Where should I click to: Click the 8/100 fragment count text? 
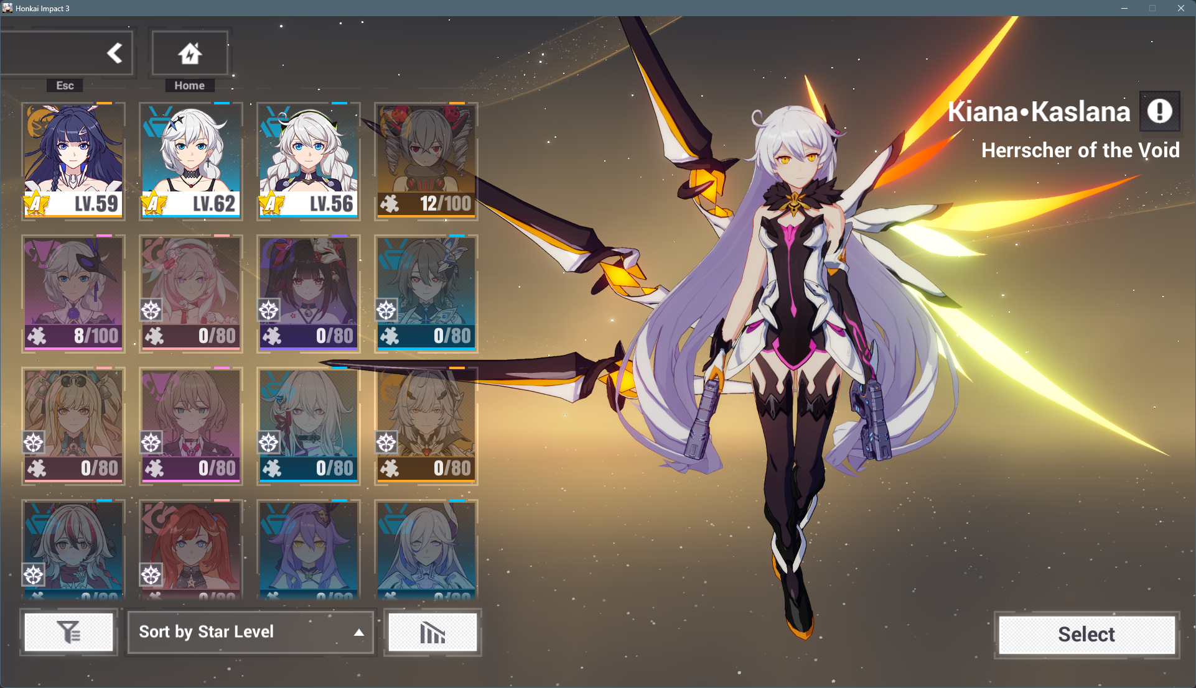(x=96, y=336)
